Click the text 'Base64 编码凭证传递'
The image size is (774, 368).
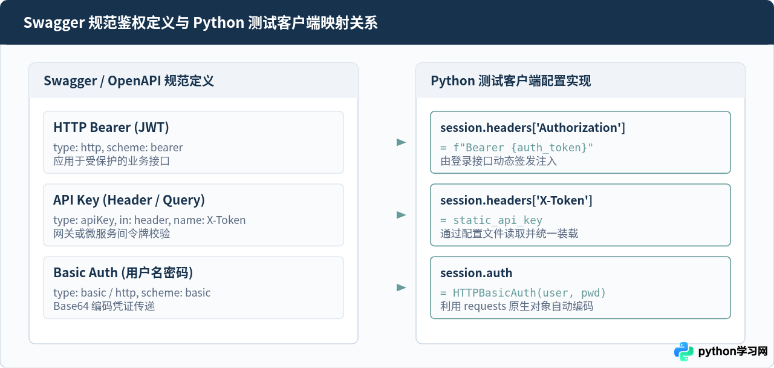point(104,306)
